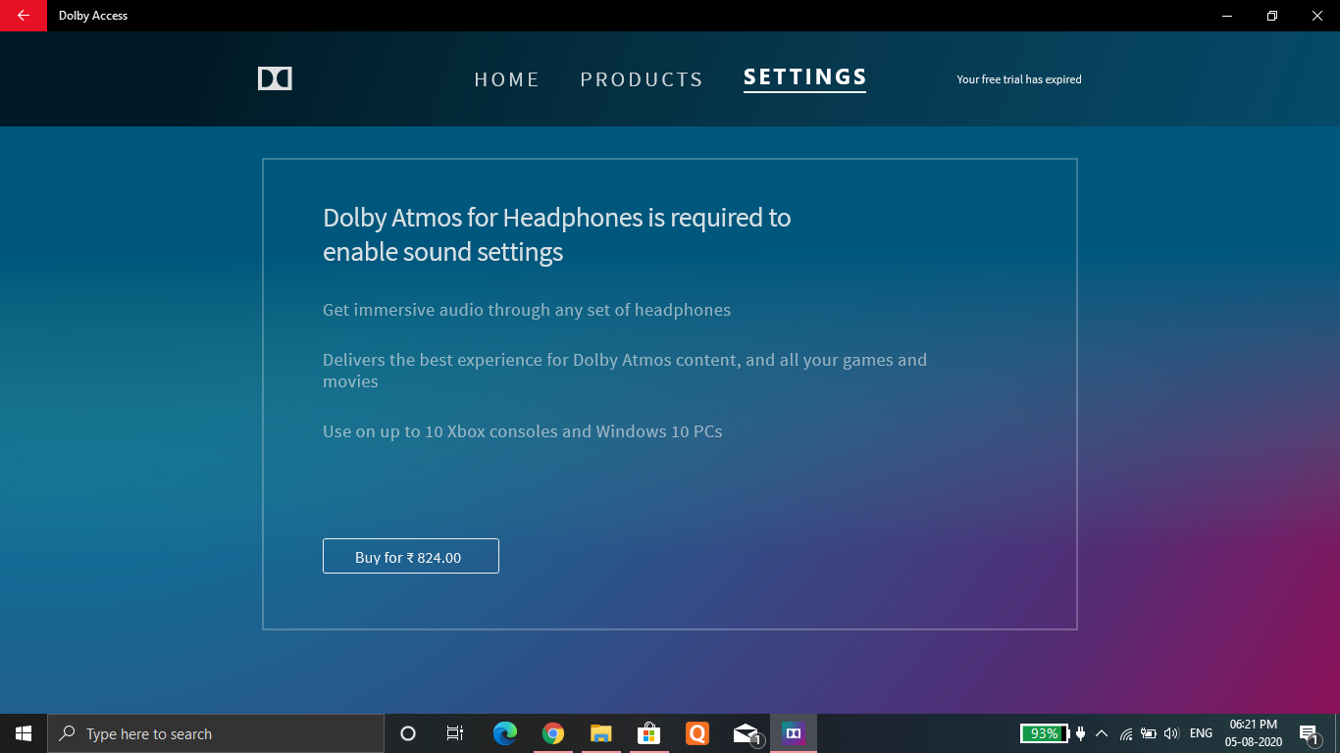1340x753 pixels.
Task: Click the taskbar search box
Action: [x=216, y=733]
